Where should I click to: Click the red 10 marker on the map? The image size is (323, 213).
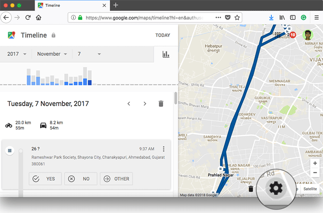click(x=293, y=35)
